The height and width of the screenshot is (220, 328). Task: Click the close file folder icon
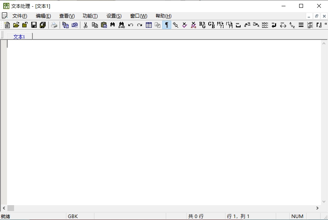(x=25, y=25)
